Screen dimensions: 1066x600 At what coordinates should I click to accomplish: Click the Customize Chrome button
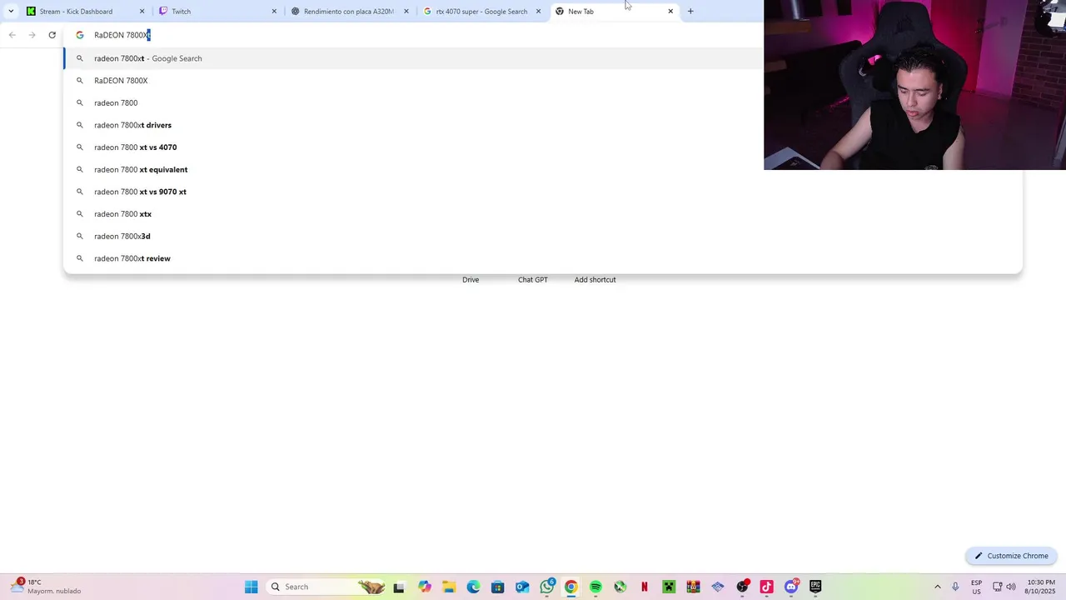point(1012,556)
